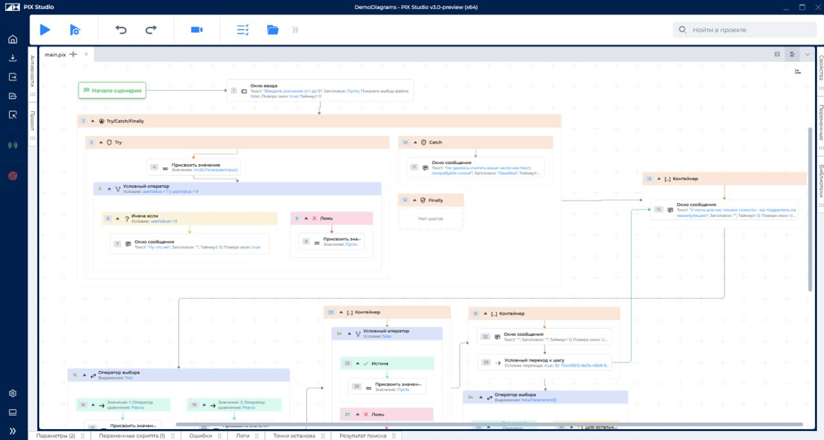The height and width of the screenshot is (440, 824).
Task: Open the checklist icon in the toolbar
Action: 242,30
